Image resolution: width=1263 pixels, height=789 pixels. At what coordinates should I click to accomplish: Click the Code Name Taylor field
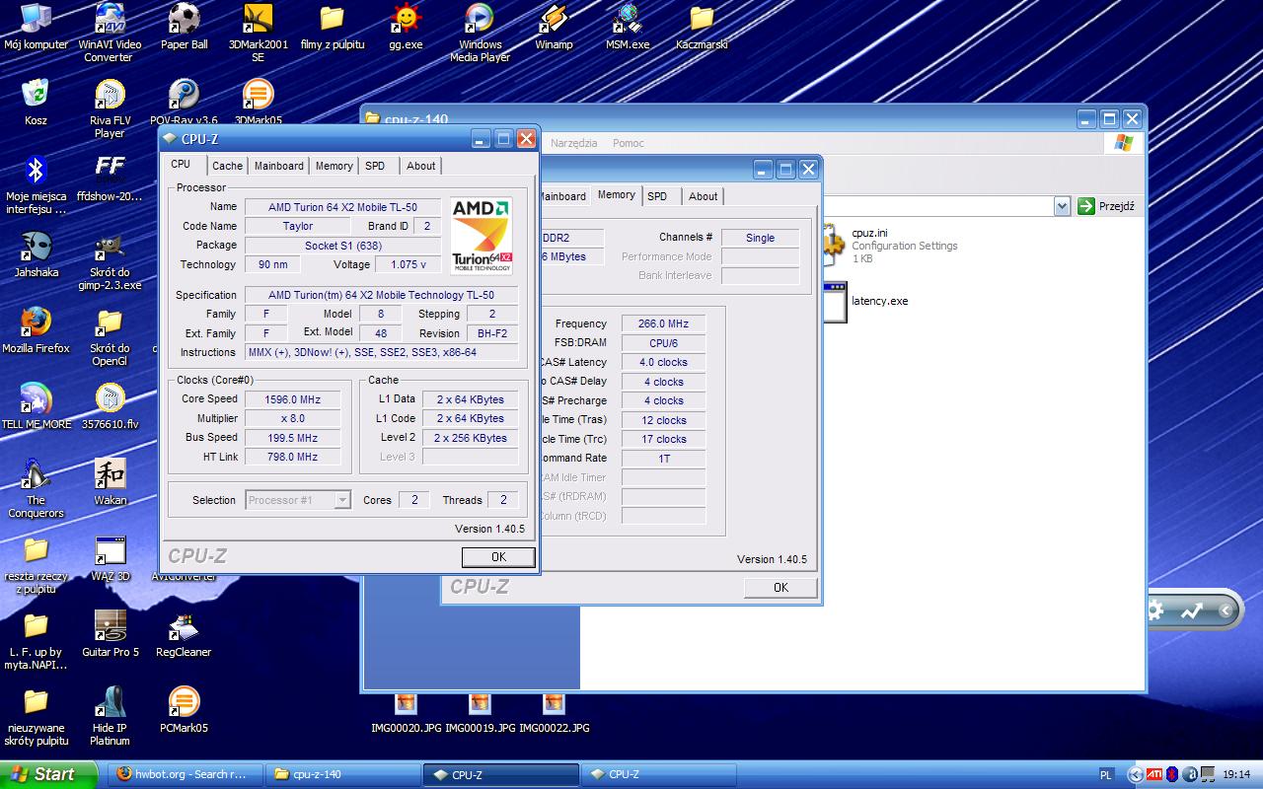point(298,226)
